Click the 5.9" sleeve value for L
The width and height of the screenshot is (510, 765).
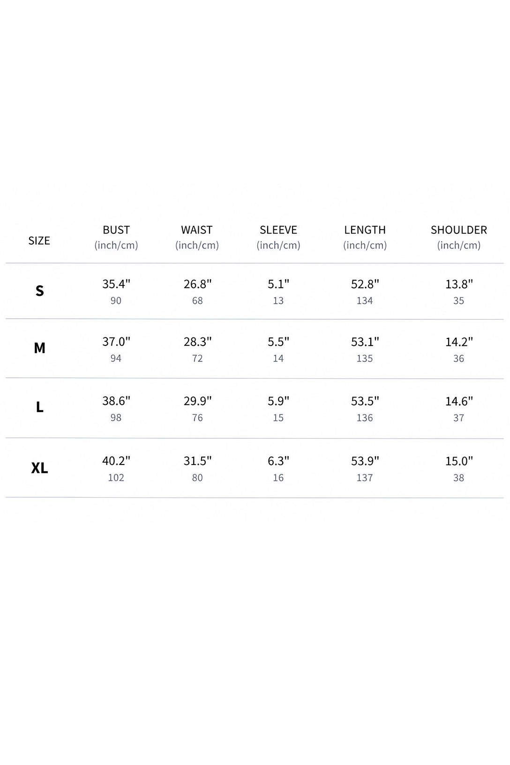click(278, 401)
